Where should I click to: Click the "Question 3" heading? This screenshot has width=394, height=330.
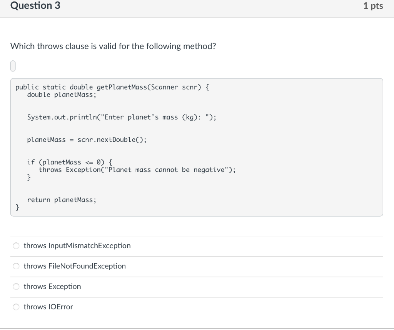pyautogui.click(x=35, y=5)
